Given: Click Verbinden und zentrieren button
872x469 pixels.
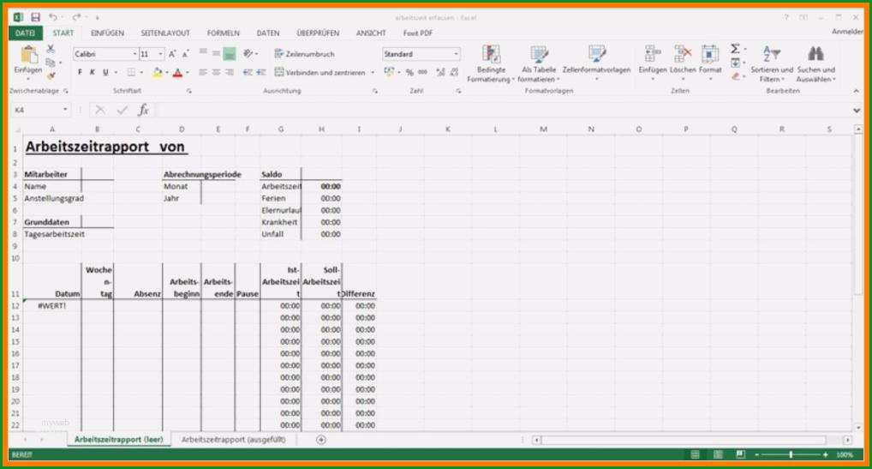Looking at the screenshot, I should click(x=320, y=72).
